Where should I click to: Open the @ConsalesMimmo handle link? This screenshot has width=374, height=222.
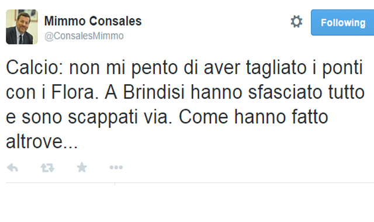coord(84,36)
